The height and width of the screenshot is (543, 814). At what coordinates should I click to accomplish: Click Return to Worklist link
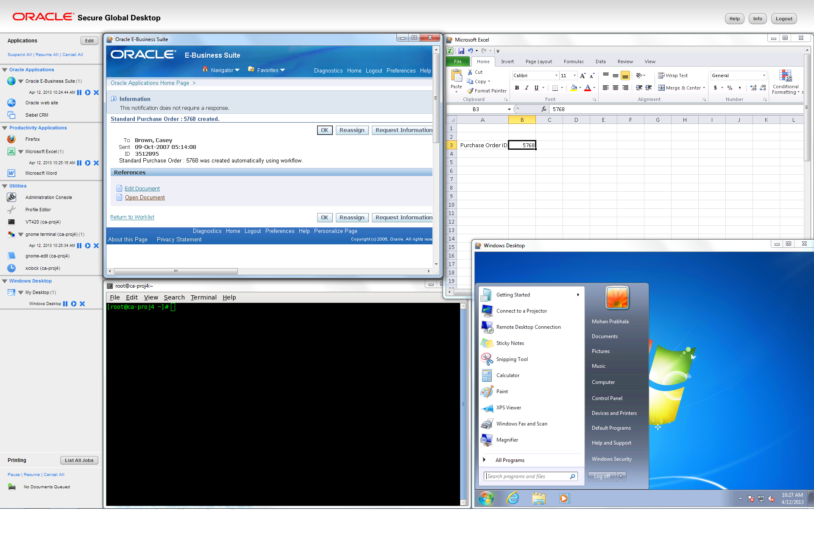click(x=132, y=217)
